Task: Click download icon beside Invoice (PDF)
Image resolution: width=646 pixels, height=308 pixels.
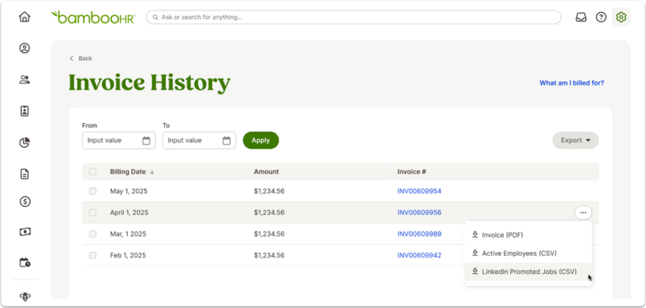Action: tap(474, 235)
